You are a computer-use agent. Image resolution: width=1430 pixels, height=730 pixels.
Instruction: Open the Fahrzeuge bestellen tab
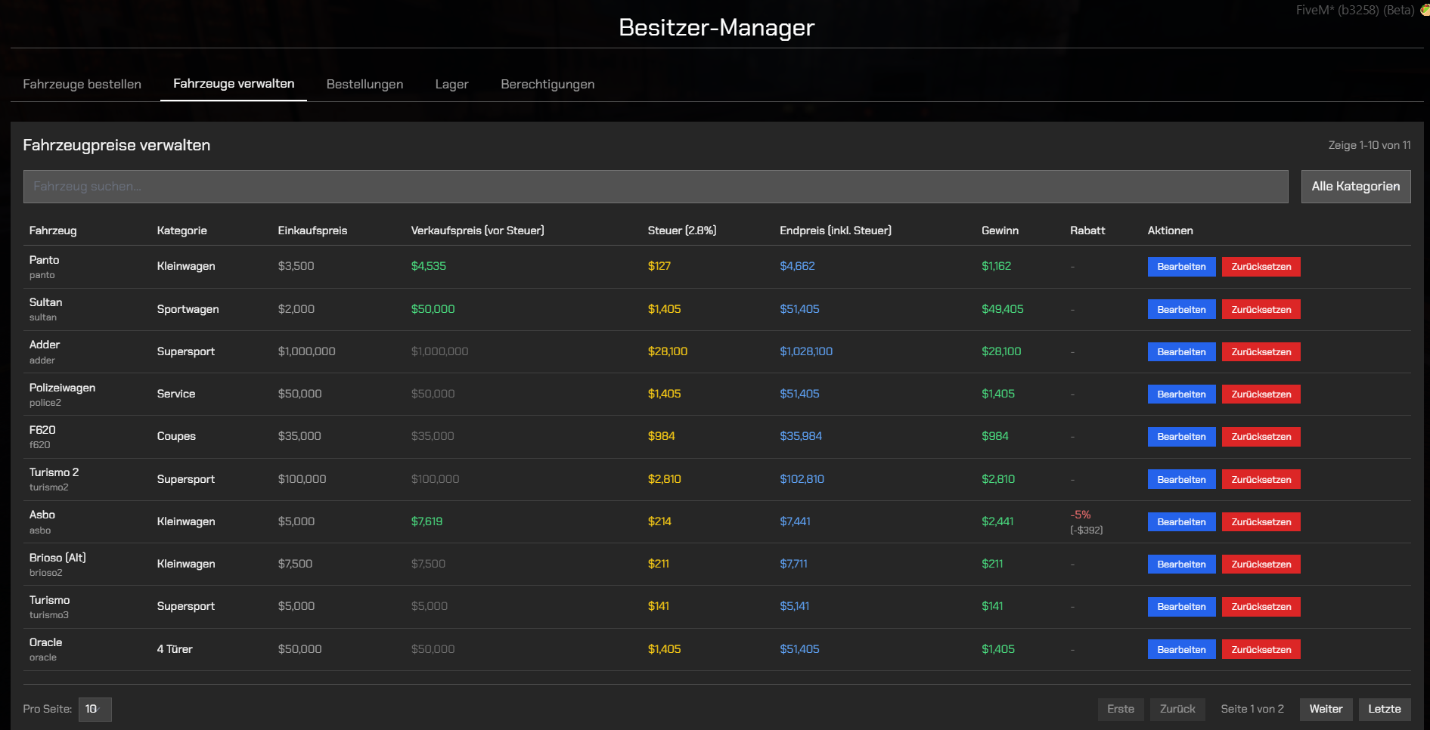click(x=82, y=84)
